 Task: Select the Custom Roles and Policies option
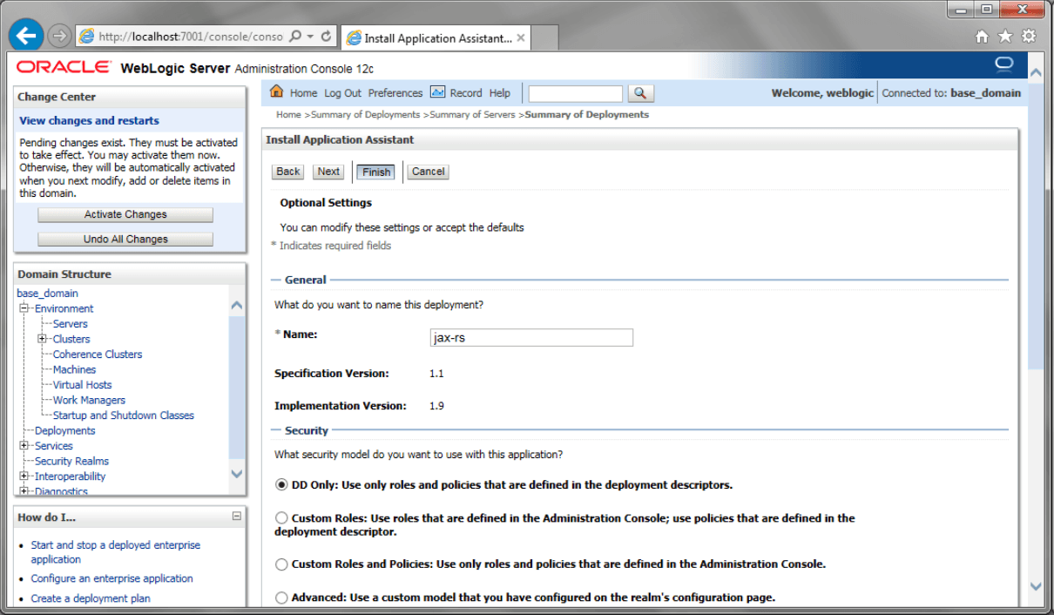pyautogui.click(x=281, y=564)
